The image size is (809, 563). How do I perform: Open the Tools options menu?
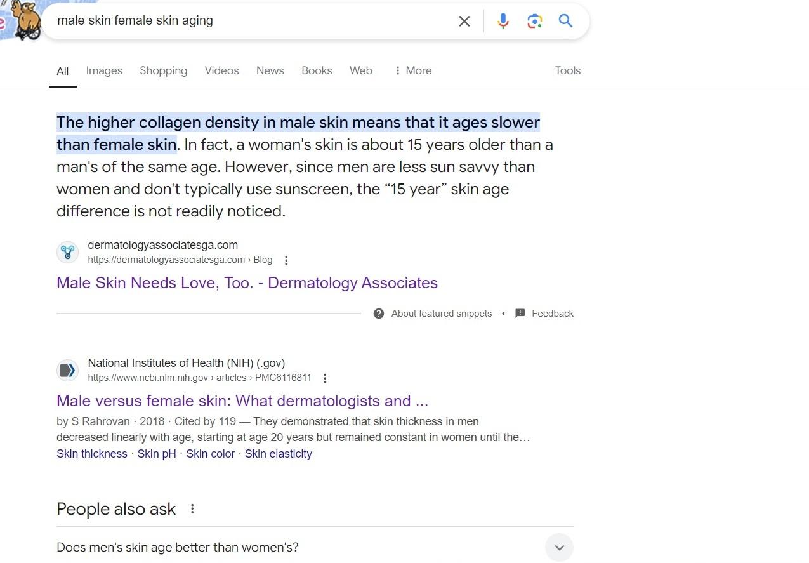coord(567,70)
